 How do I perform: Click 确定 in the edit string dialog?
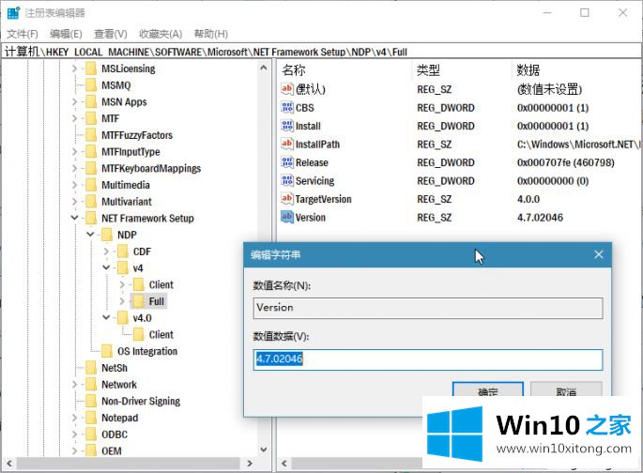pos(487,389)
